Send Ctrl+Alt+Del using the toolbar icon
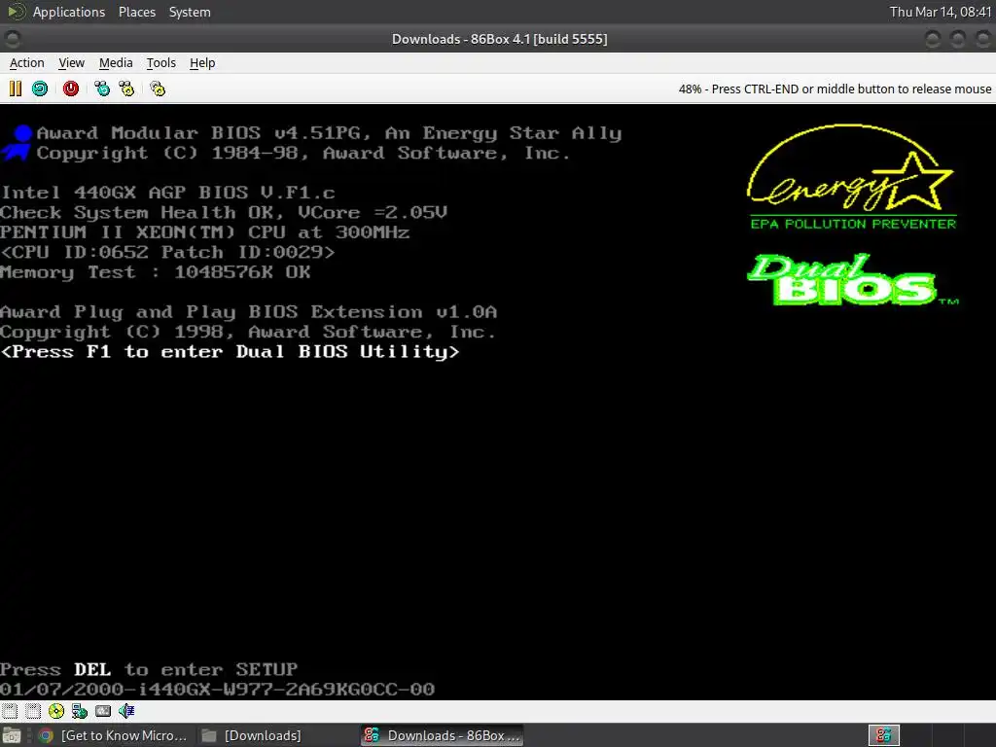Viewport: 996px width, 747px height. tap(101, 89)
